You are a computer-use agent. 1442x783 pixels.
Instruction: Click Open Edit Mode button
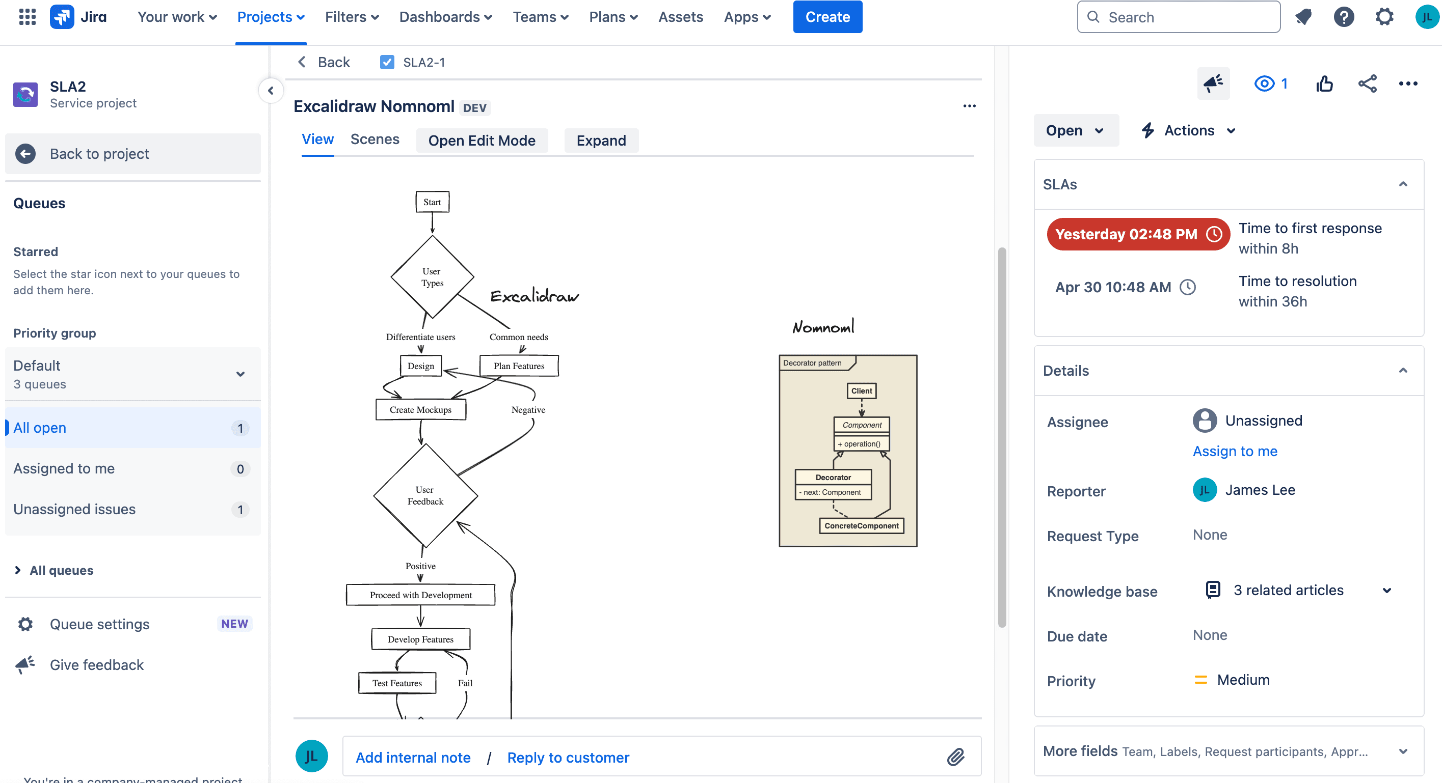pos(482,141)
